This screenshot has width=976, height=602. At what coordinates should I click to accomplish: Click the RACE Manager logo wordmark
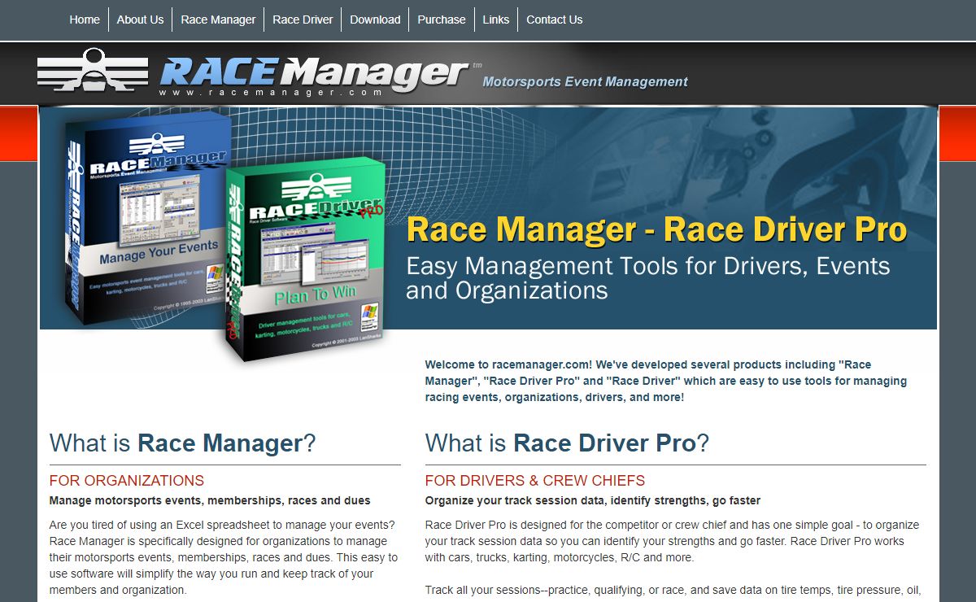[313, 72]
